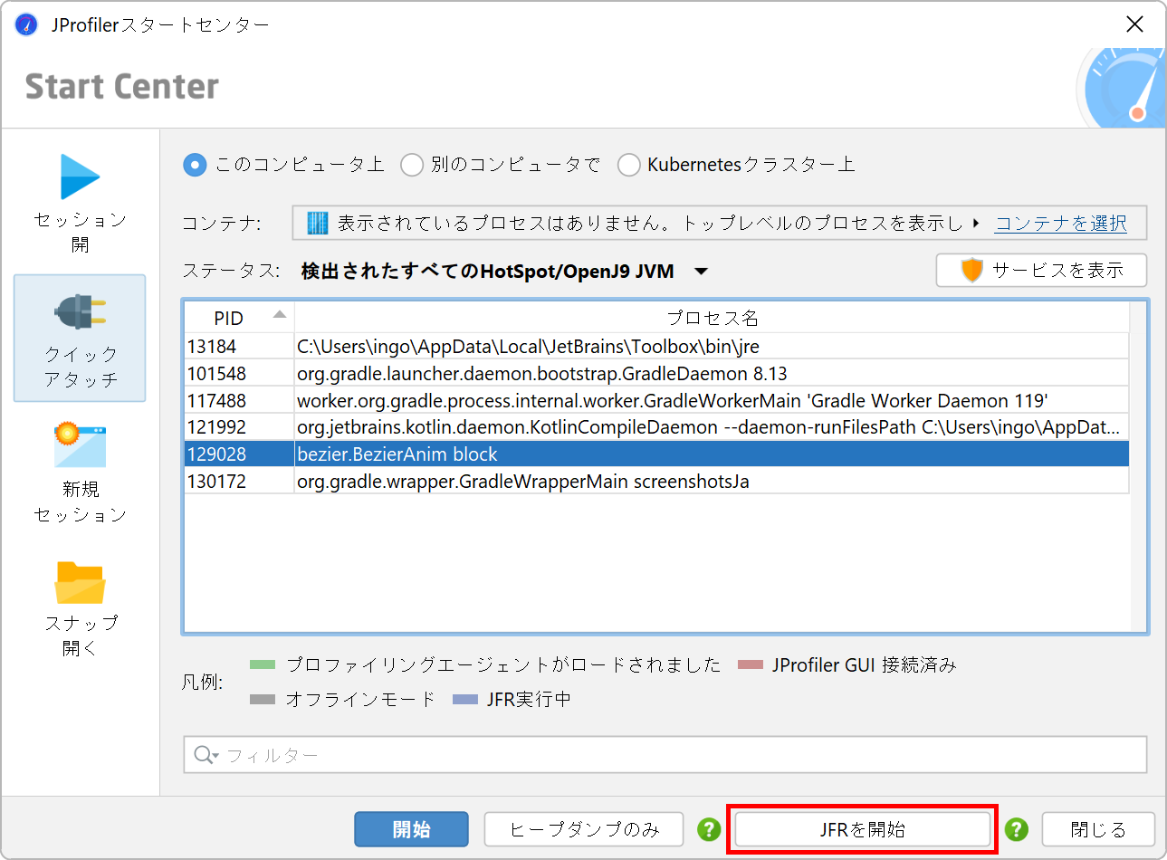Click the 閉じる button

pyautogui.click(x=1098, y=829)
